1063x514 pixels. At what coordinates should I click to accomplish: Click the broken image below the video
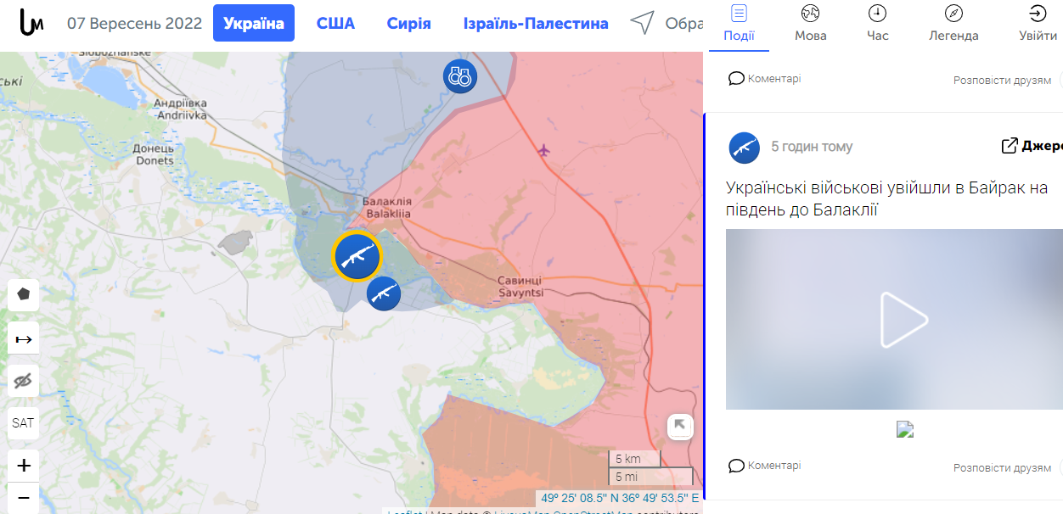(x=905, y=429)
